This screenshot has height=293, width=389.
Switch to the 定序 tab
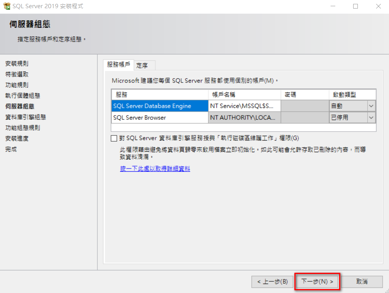coord(144,65)
